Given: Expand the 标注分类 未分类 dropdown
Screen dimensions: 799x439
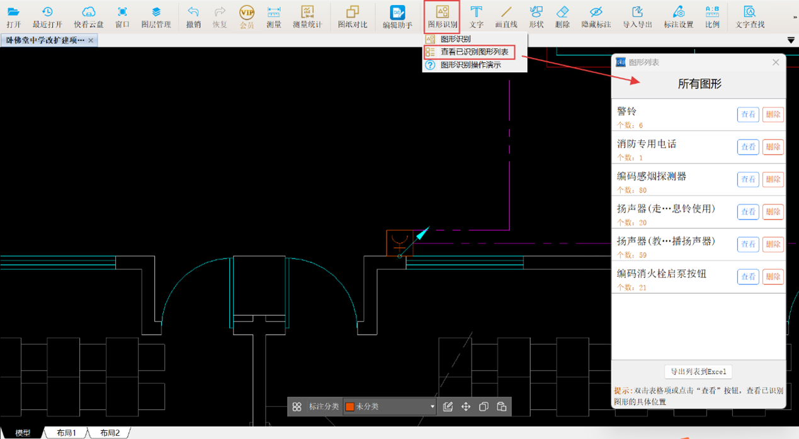Looking at the screenshot, I should [432, 407].
